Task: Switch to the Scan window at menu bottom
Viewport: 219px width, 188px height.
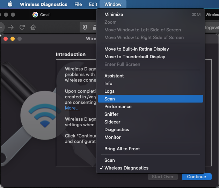Action: click(151, 160)
